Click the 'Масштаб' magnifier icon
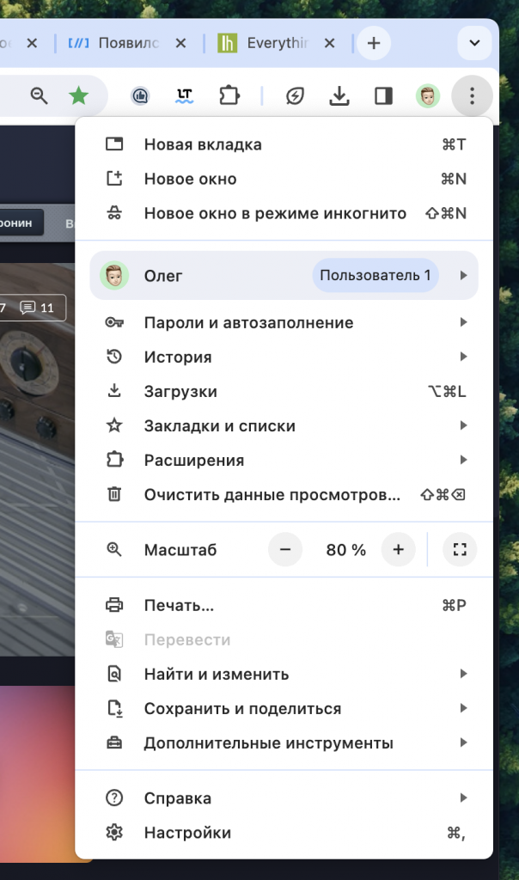Screen dimensions: 519x880 coord(114,549)
